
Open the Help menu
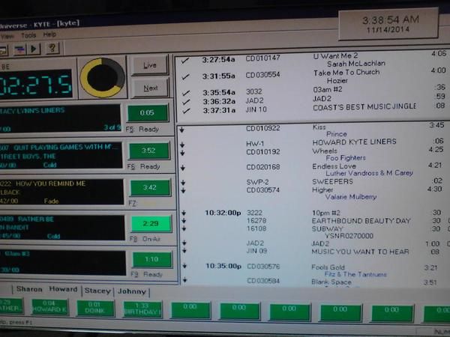click(x=49, y=35)
